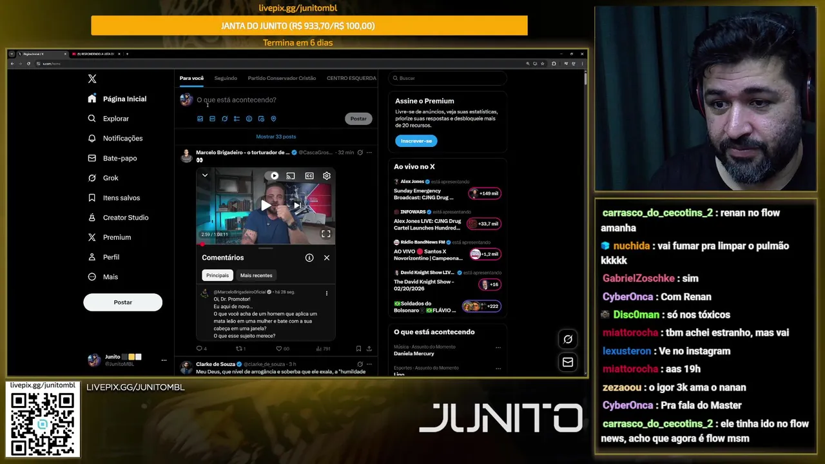Toggle autoplay switch on video
825x464 pixels.
tap(273, 175)
